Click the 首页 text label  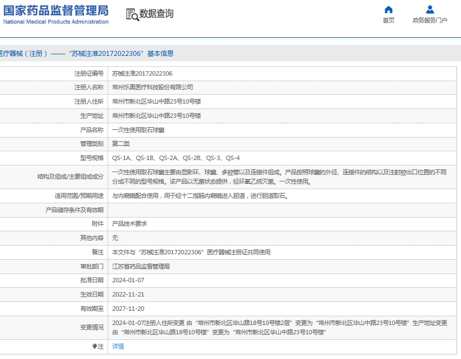pyautogui.click(x=389, y=20)
